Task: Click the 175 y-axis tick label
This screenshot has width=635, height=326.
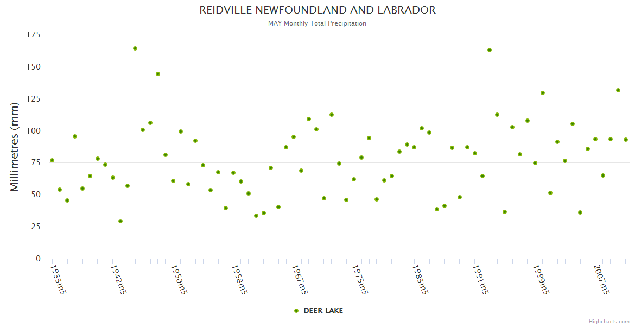Action: 34,35
